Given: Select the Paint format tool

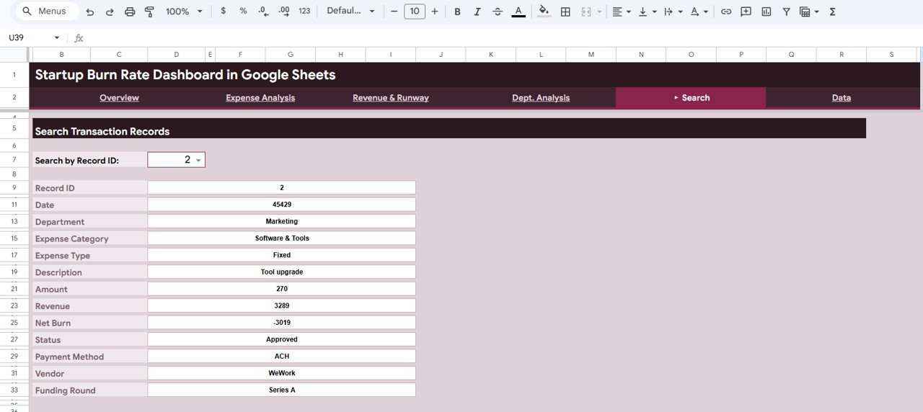Looking at the screenshot, I should coord(150,12).
